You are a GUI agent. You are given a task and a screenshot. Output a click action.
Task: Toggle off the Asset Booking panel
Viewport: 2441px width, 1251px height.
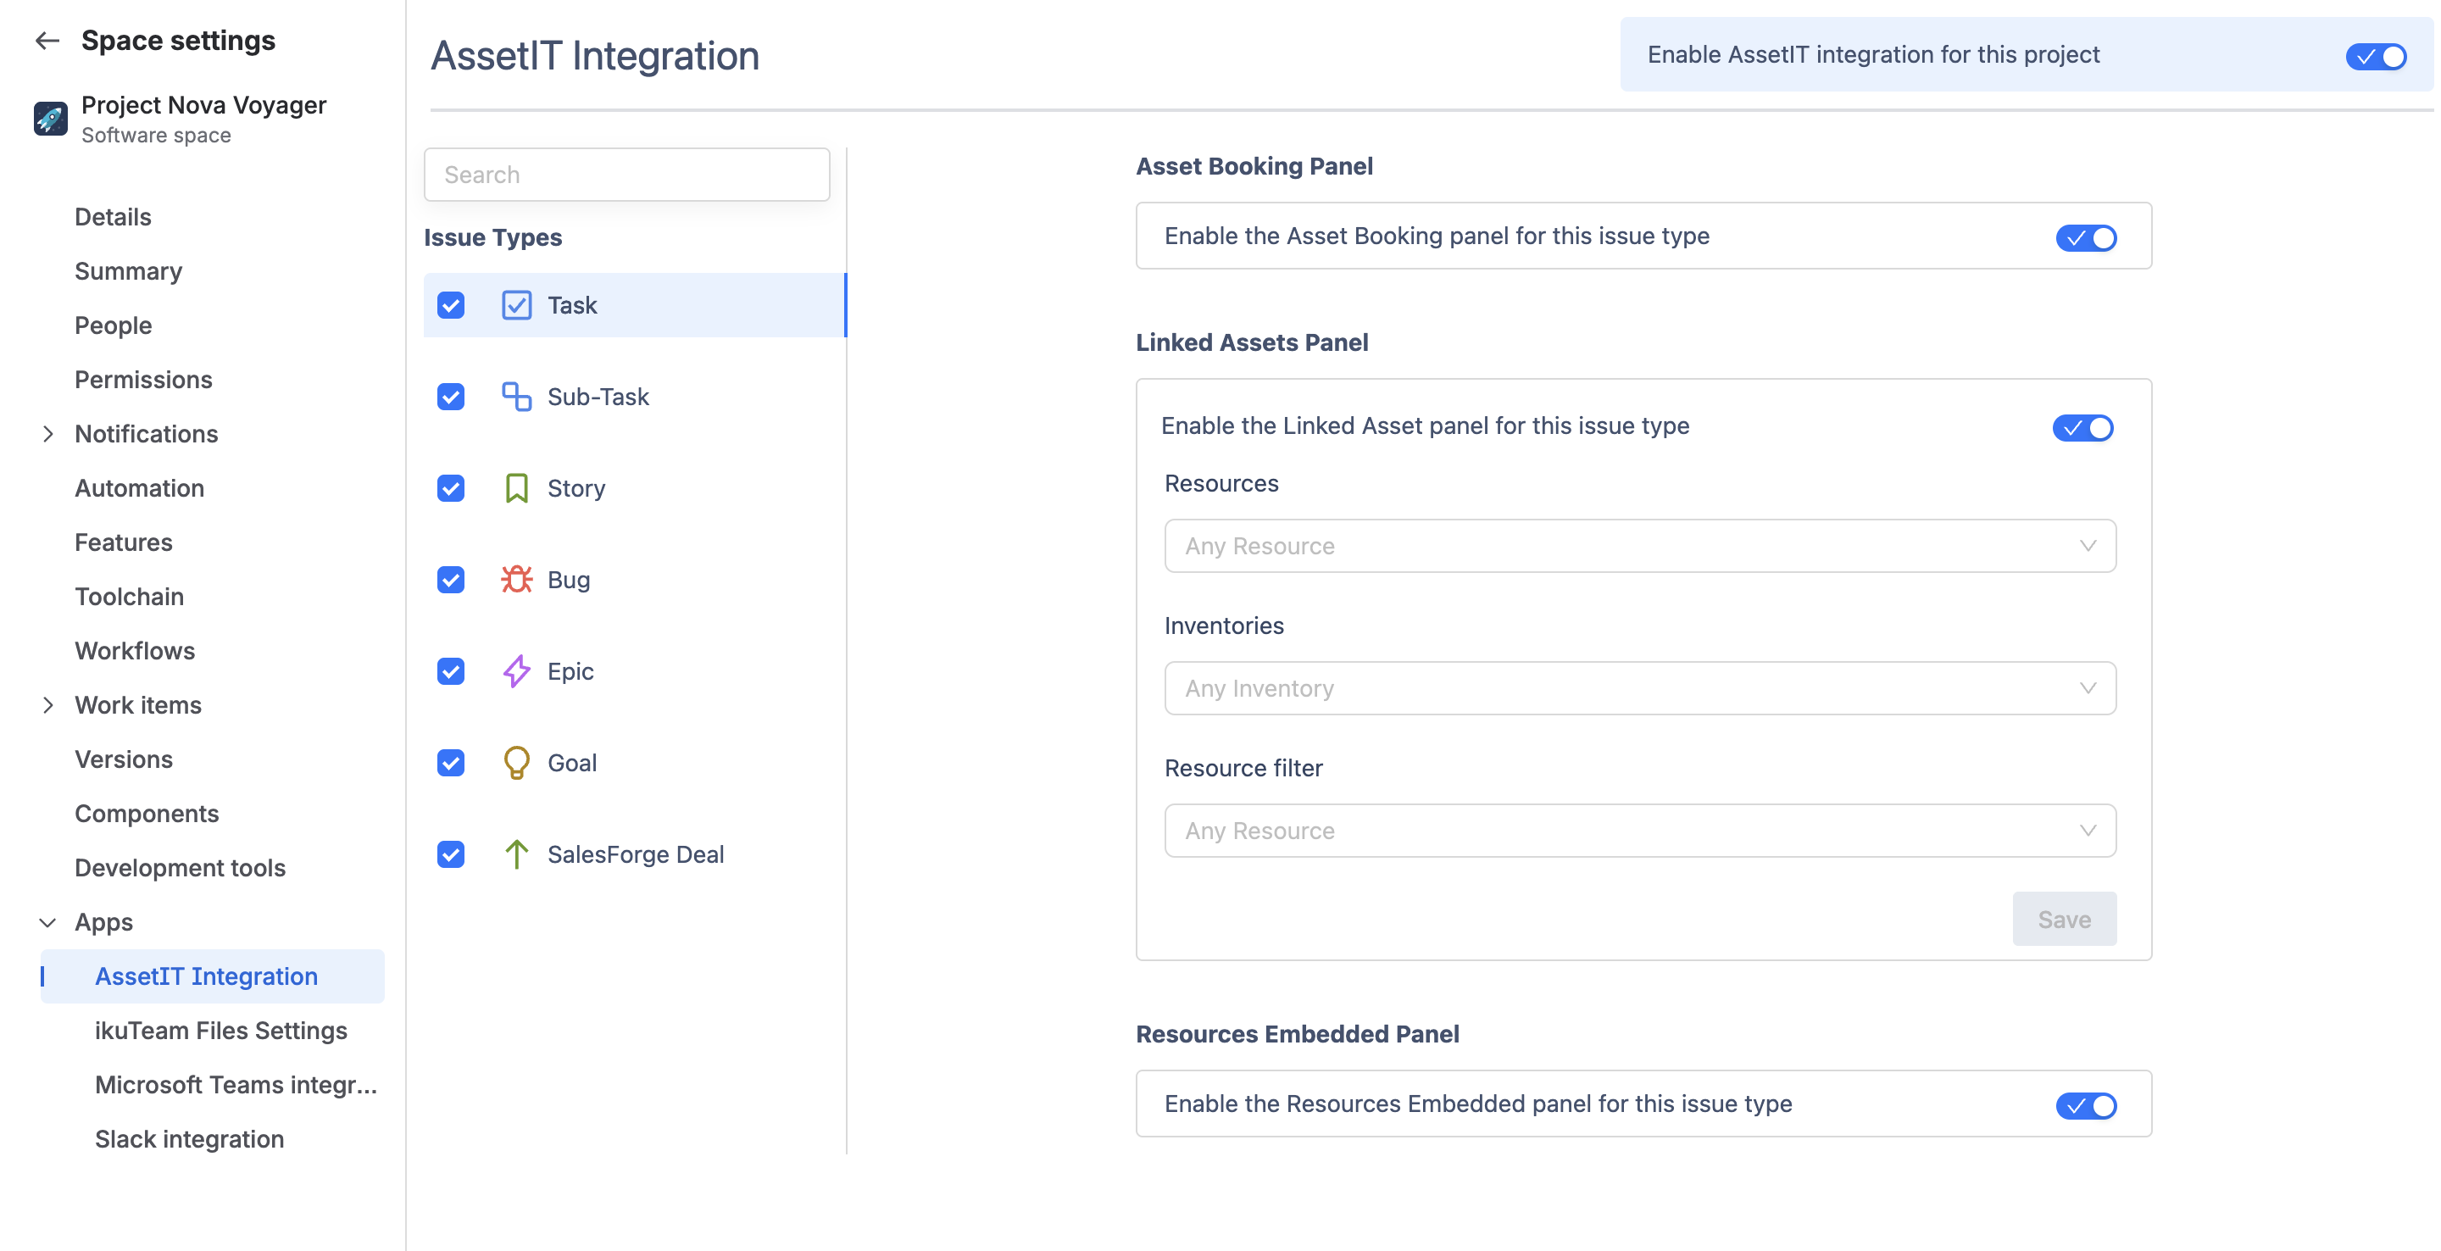coord(2086,237)
